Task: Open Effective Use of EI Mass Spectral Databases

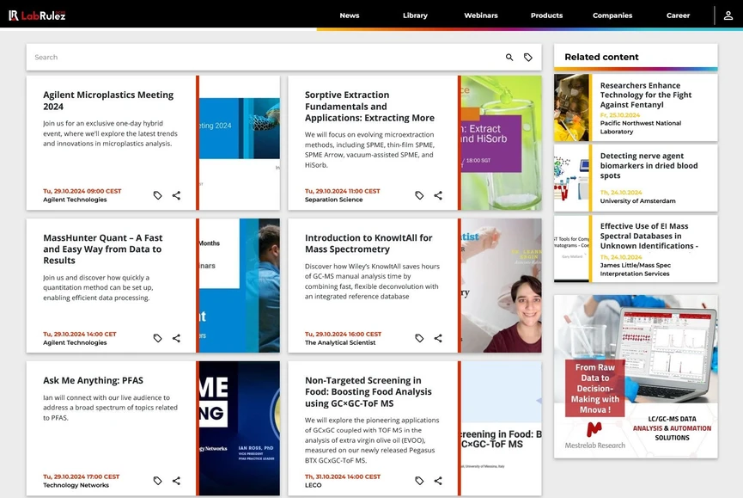Action: click(x=649, y=236)
